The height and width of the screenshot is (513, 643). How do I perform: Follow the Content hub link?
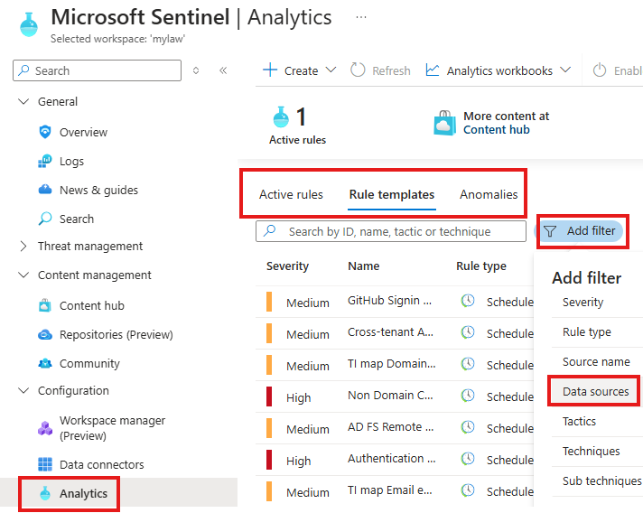(x=496, y=129)
